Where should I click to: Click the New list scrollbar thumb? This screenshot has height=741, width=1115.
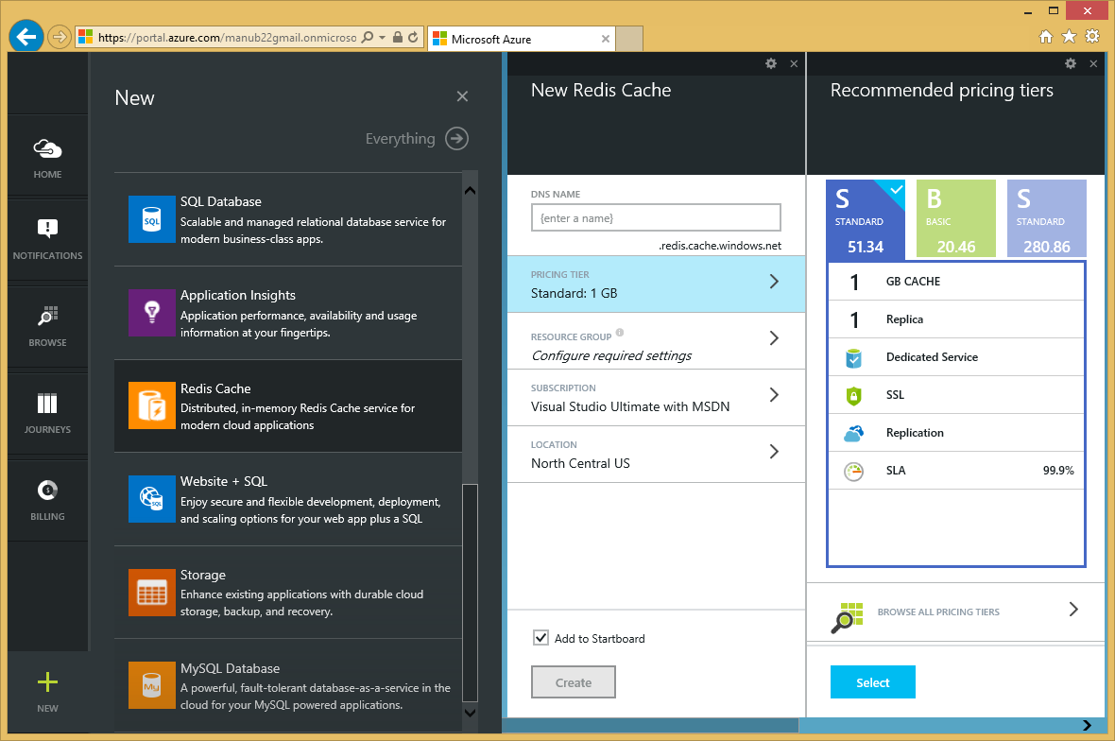point(470,593)
